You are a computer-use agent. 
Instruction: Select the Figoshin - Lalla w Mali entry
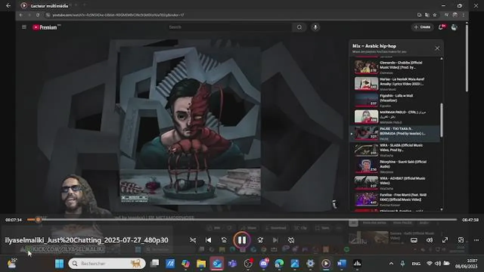(x=394, y=100)
